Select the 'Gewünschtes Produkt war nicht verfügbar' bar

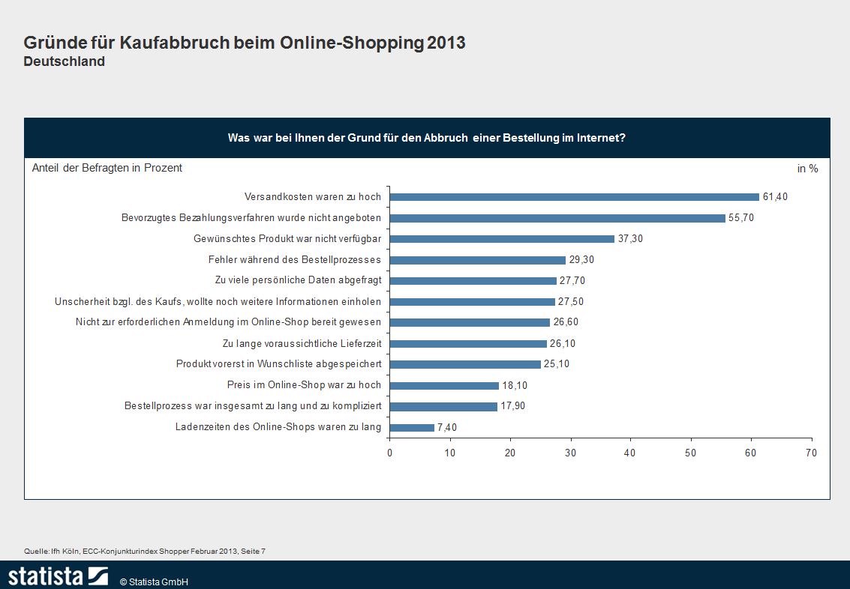coord(502,239)
